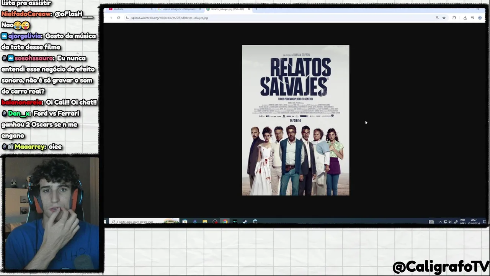Open the Microsoft Store taskbar icon
This screenshot has width=490, height=276.
click(185, 222)
